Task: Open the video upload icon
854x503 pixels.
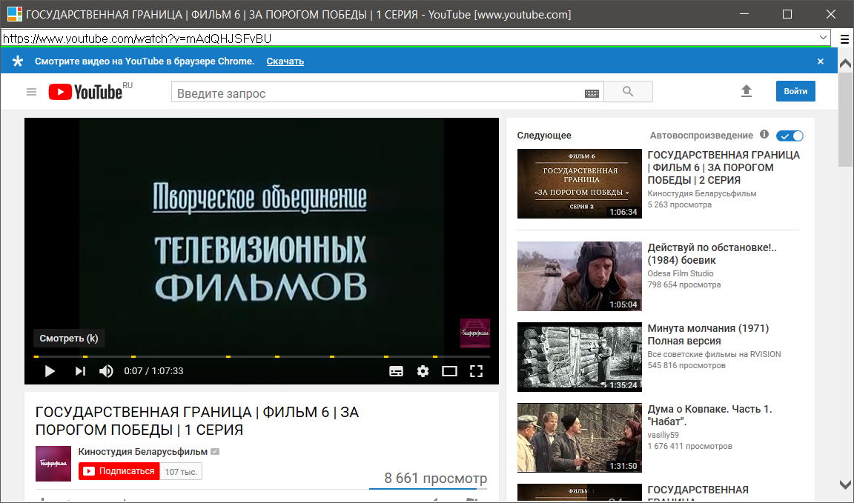Action: (747, 91)
